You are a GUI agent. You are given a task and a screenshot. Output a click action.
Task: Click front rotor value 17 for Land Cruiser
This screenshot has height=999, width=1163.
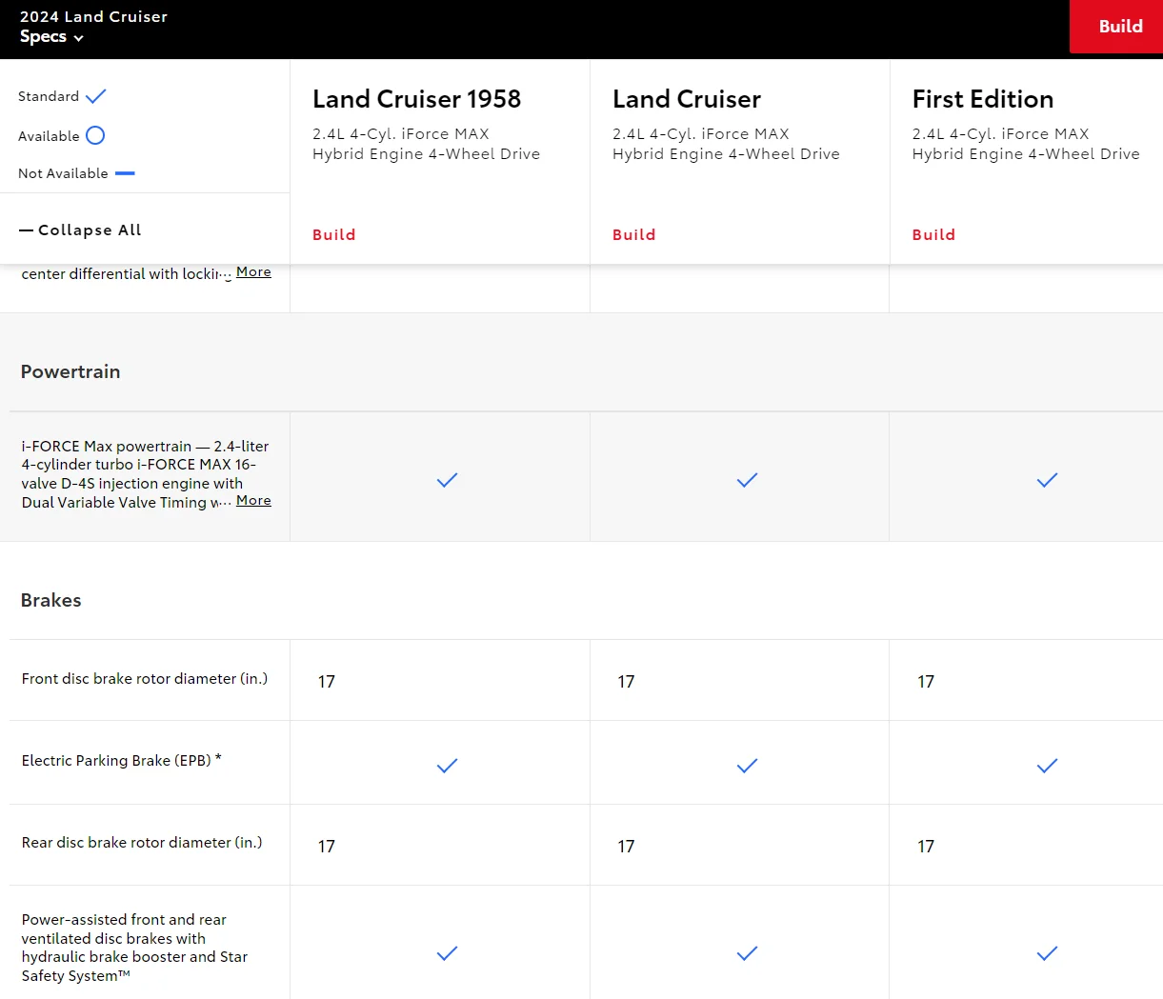[626, 682]
